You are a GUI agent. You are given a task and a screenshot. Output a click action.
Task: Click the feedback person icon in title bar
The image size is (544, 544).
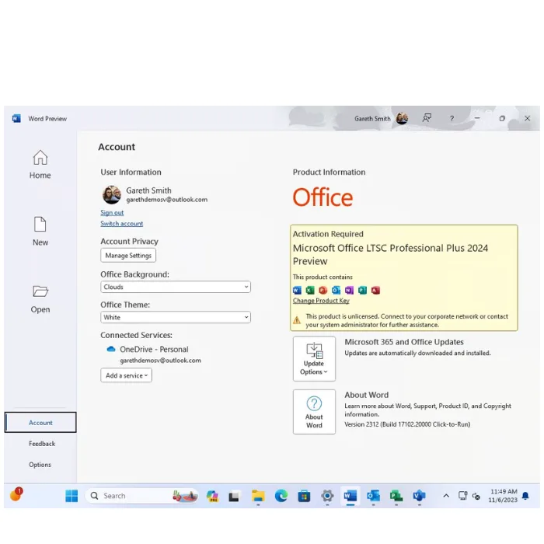tap(427, 118)
